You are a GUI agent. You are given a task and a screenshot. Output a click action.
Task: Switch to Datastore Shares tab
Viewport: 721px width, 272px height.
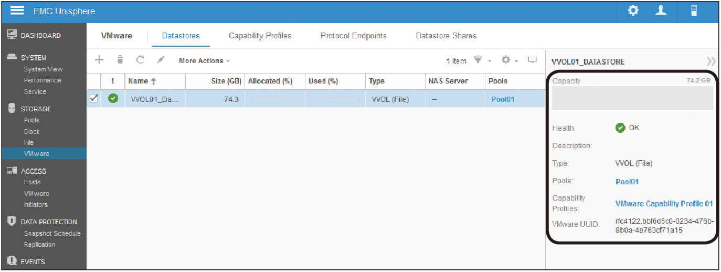point(446,36)
